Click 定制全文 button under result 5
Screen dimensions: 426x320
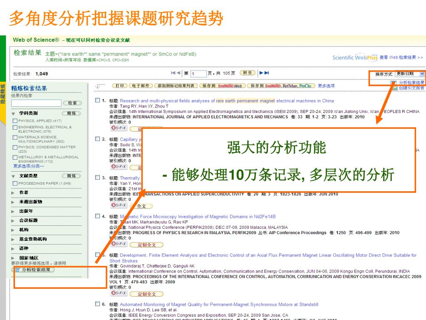click(146, 294)
